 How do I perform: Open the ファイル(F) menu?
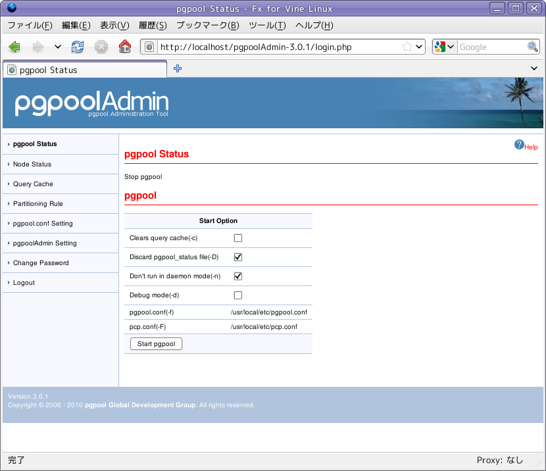coord(30,26)
